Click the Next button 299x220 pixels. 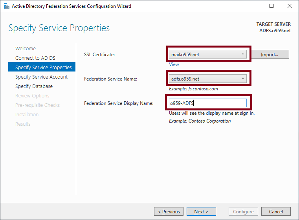[201, 211]
